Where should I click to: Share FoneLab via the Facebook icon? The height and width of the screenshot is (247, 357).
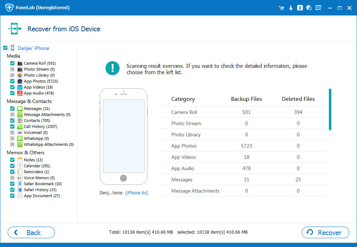[300, 7]
